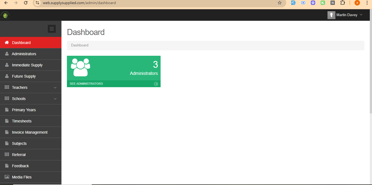372x185 pixels.
Task: Click the SEE ADMINISTRATORS link
Action: coord(86,84)
